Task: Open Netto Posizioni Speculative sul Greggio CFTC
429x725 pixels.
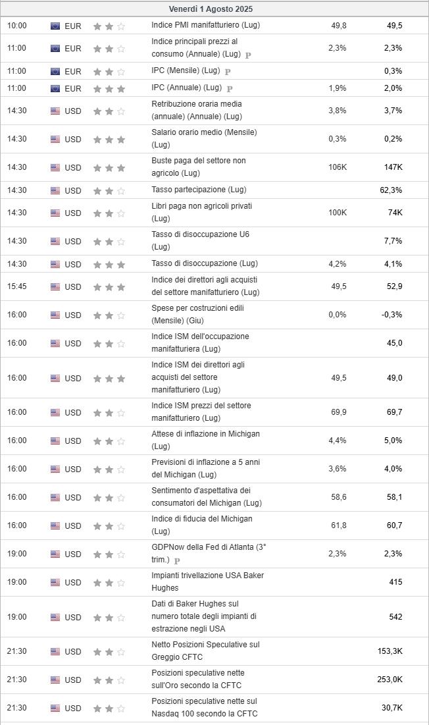Action: click(x=205, y=651)
